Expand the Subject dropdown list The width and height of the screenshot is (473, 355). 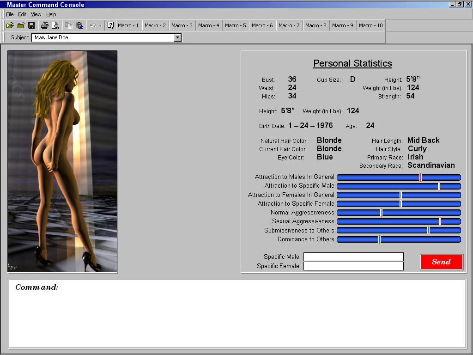178,37
